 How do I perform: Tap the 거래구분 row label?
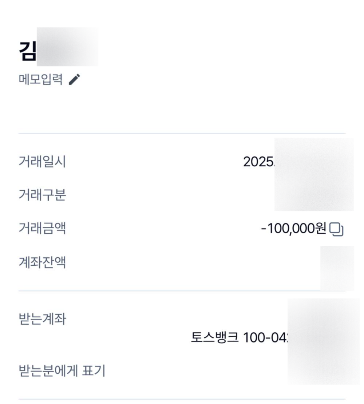tap(42, 195)
